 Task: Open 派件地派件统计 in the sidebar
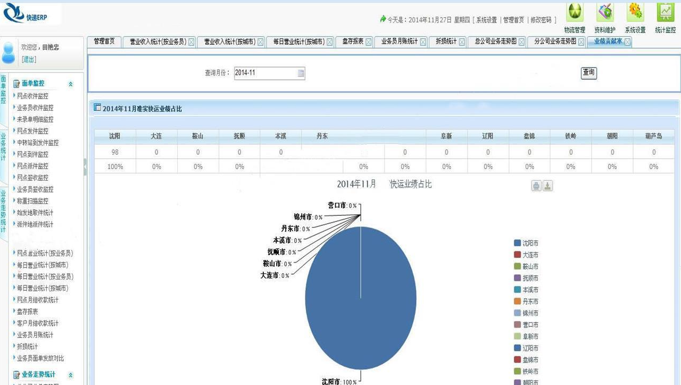click(x=35, y=225)
